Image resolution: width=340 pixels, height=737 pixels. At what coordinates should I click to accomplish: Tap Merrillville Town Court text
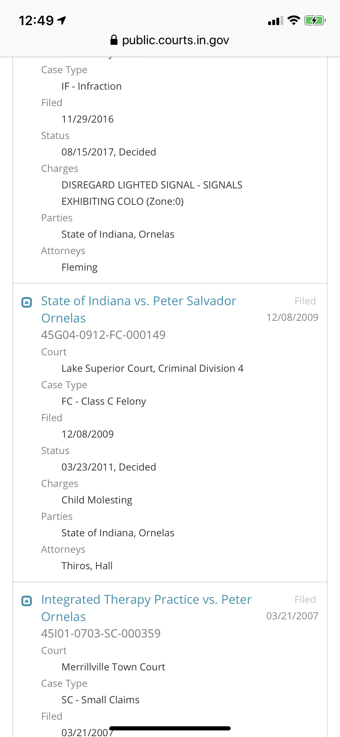coord(113,667)
